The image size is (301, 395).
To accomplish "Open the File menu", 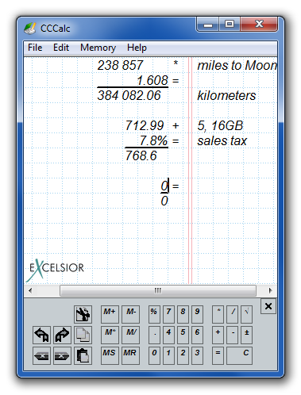I will (x=35, y=48).
